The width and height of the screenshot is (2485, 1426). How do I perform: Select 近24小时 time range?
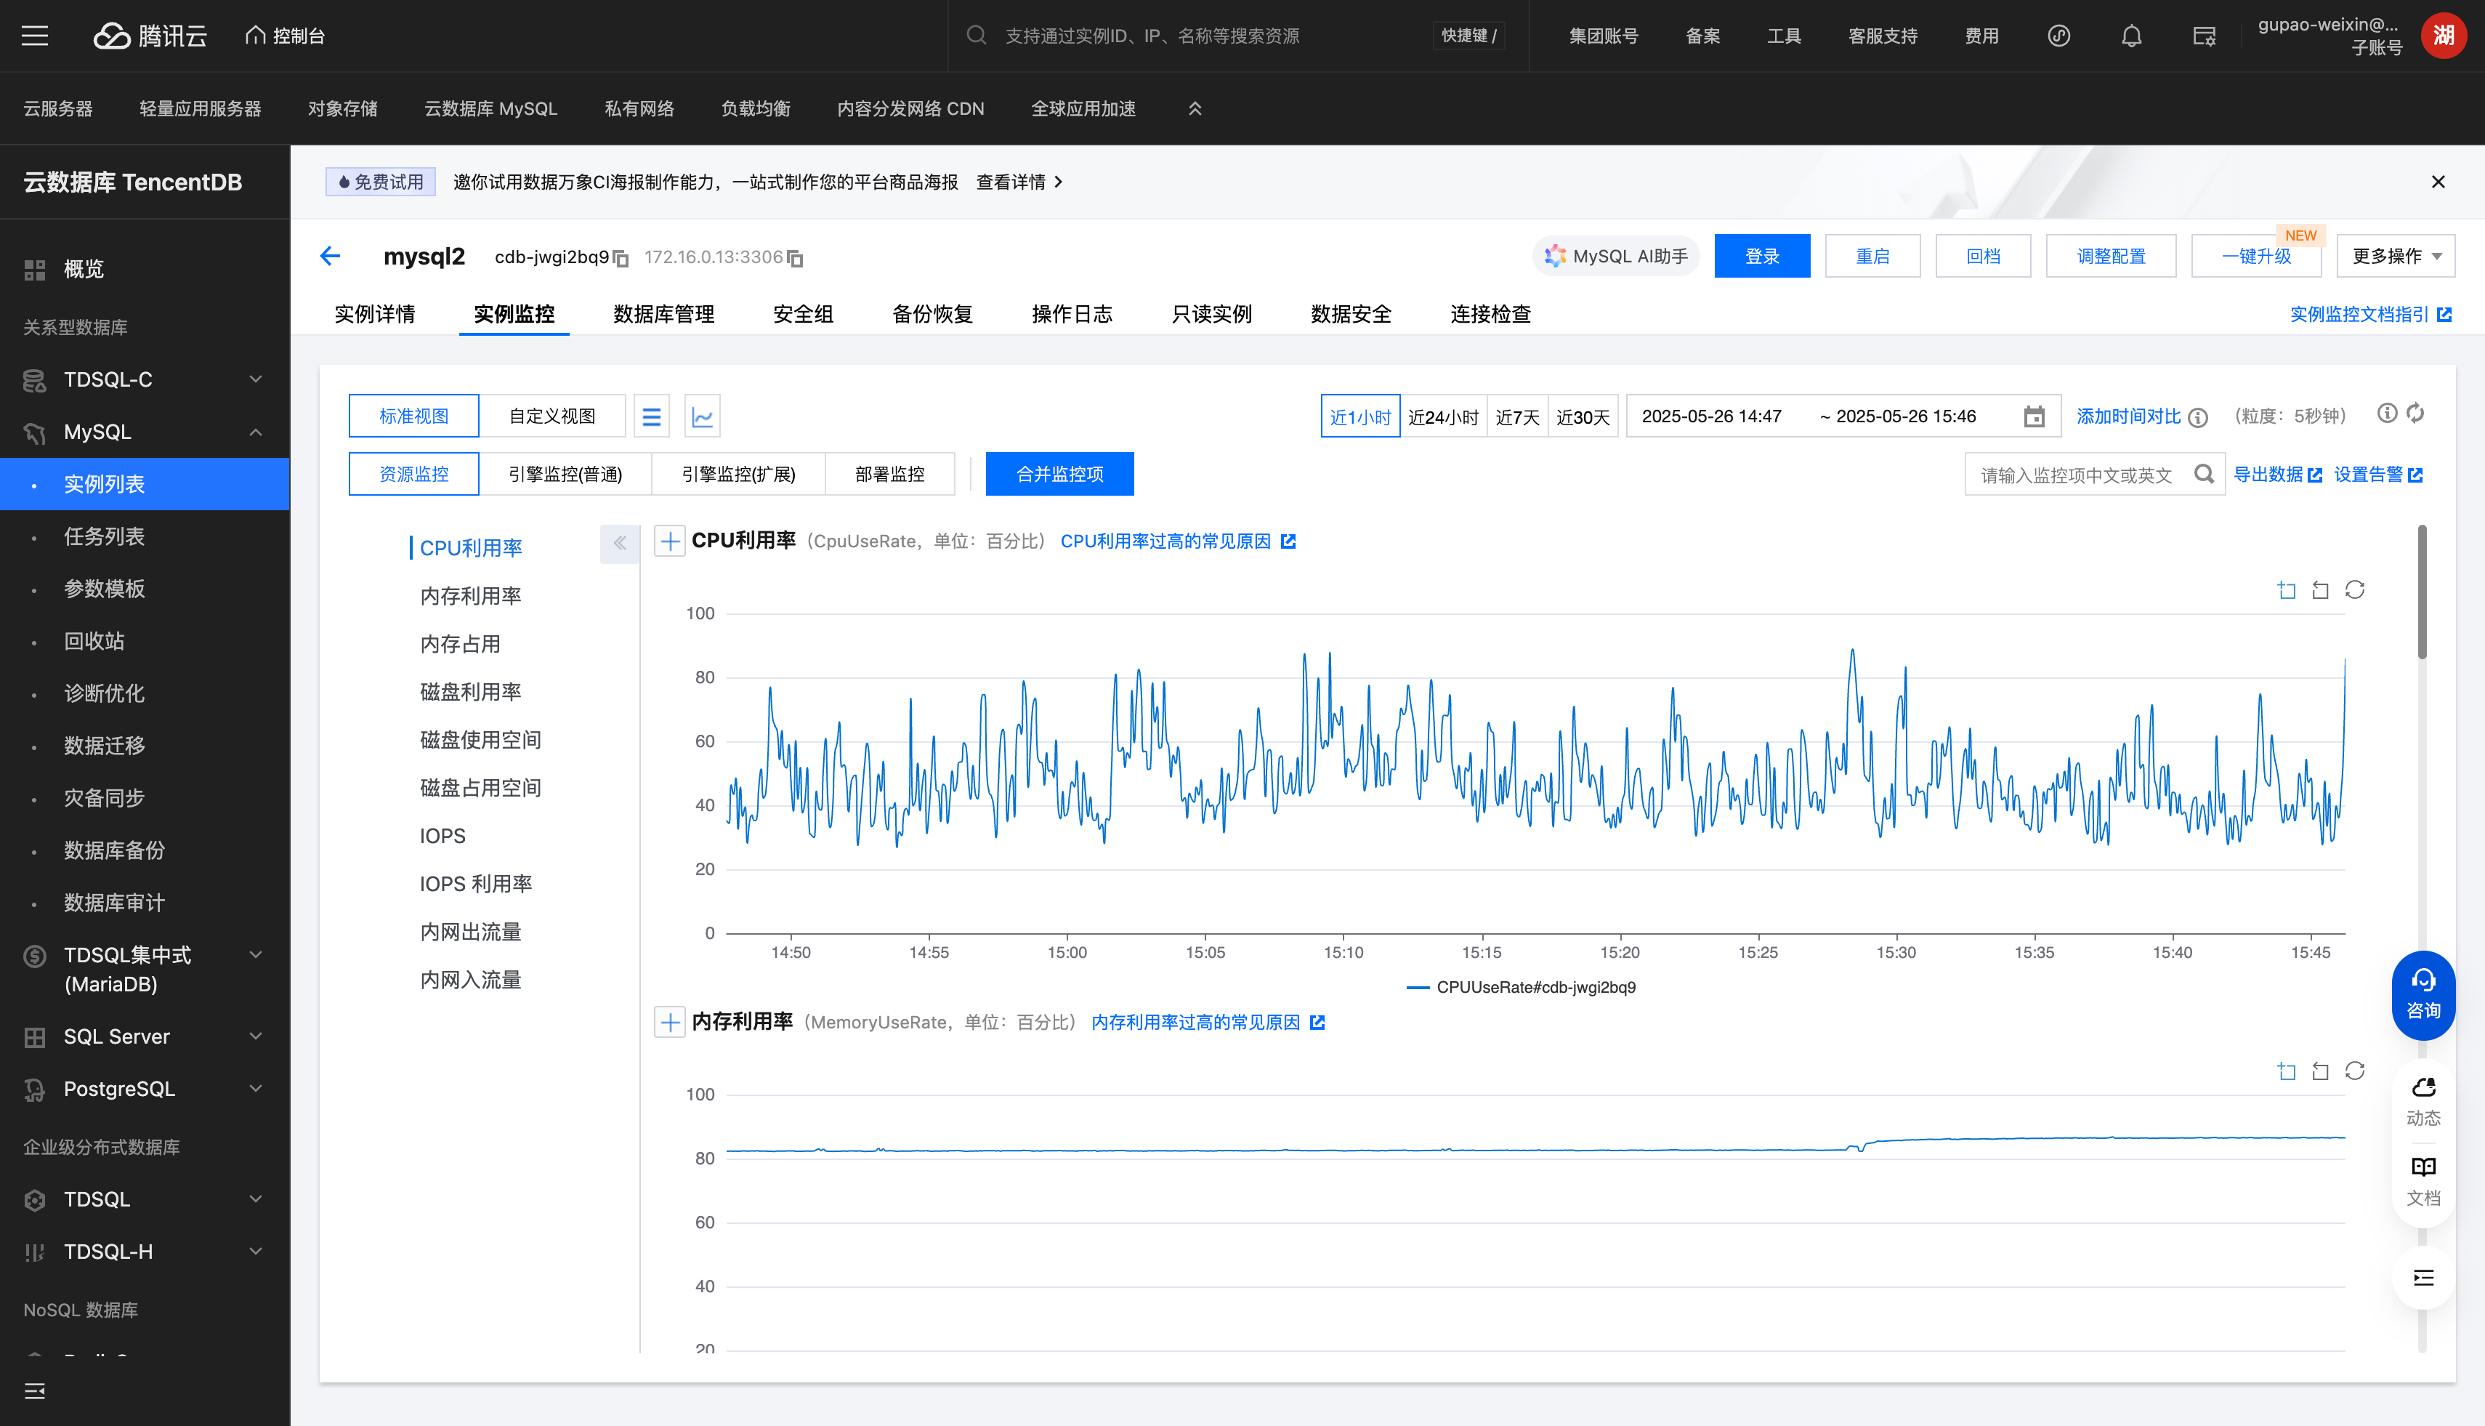point(1442,417)
